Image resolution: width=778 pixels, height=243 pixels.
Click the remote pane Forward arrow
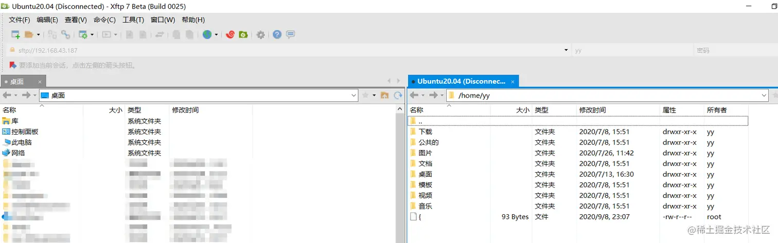434,95
